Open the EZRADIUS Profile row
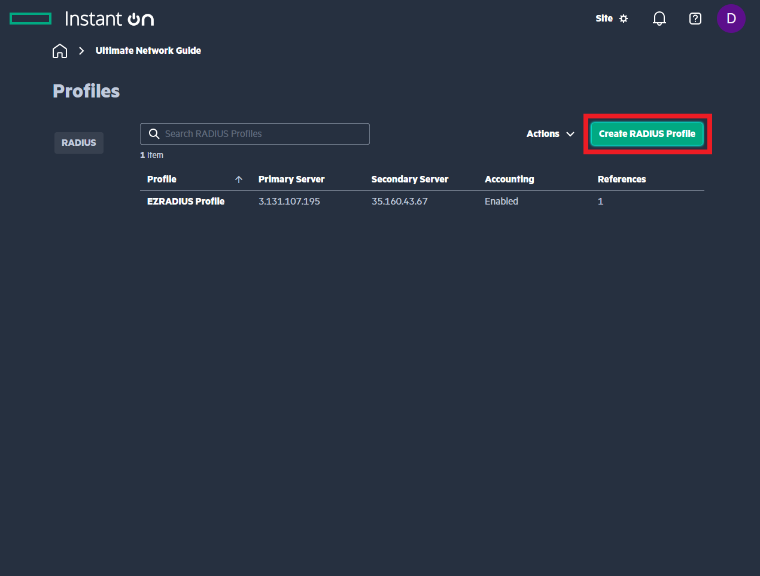The width and height of the screenshot is (760, 576). 422,202
